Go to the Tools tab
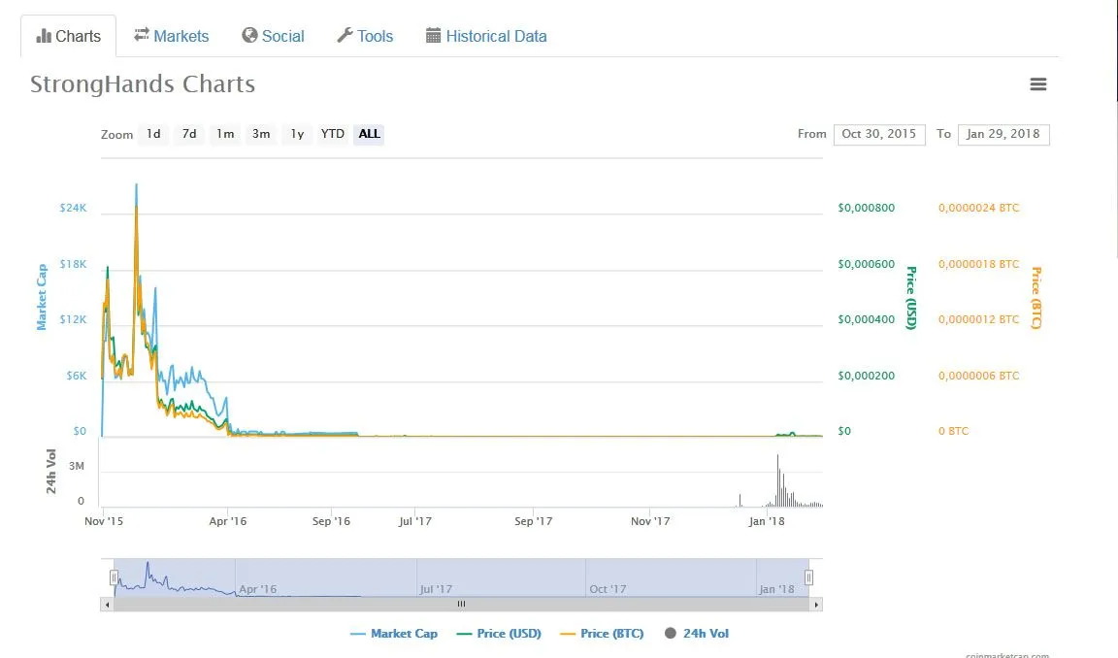This screenshot has height=658, width=1118. 365,36
